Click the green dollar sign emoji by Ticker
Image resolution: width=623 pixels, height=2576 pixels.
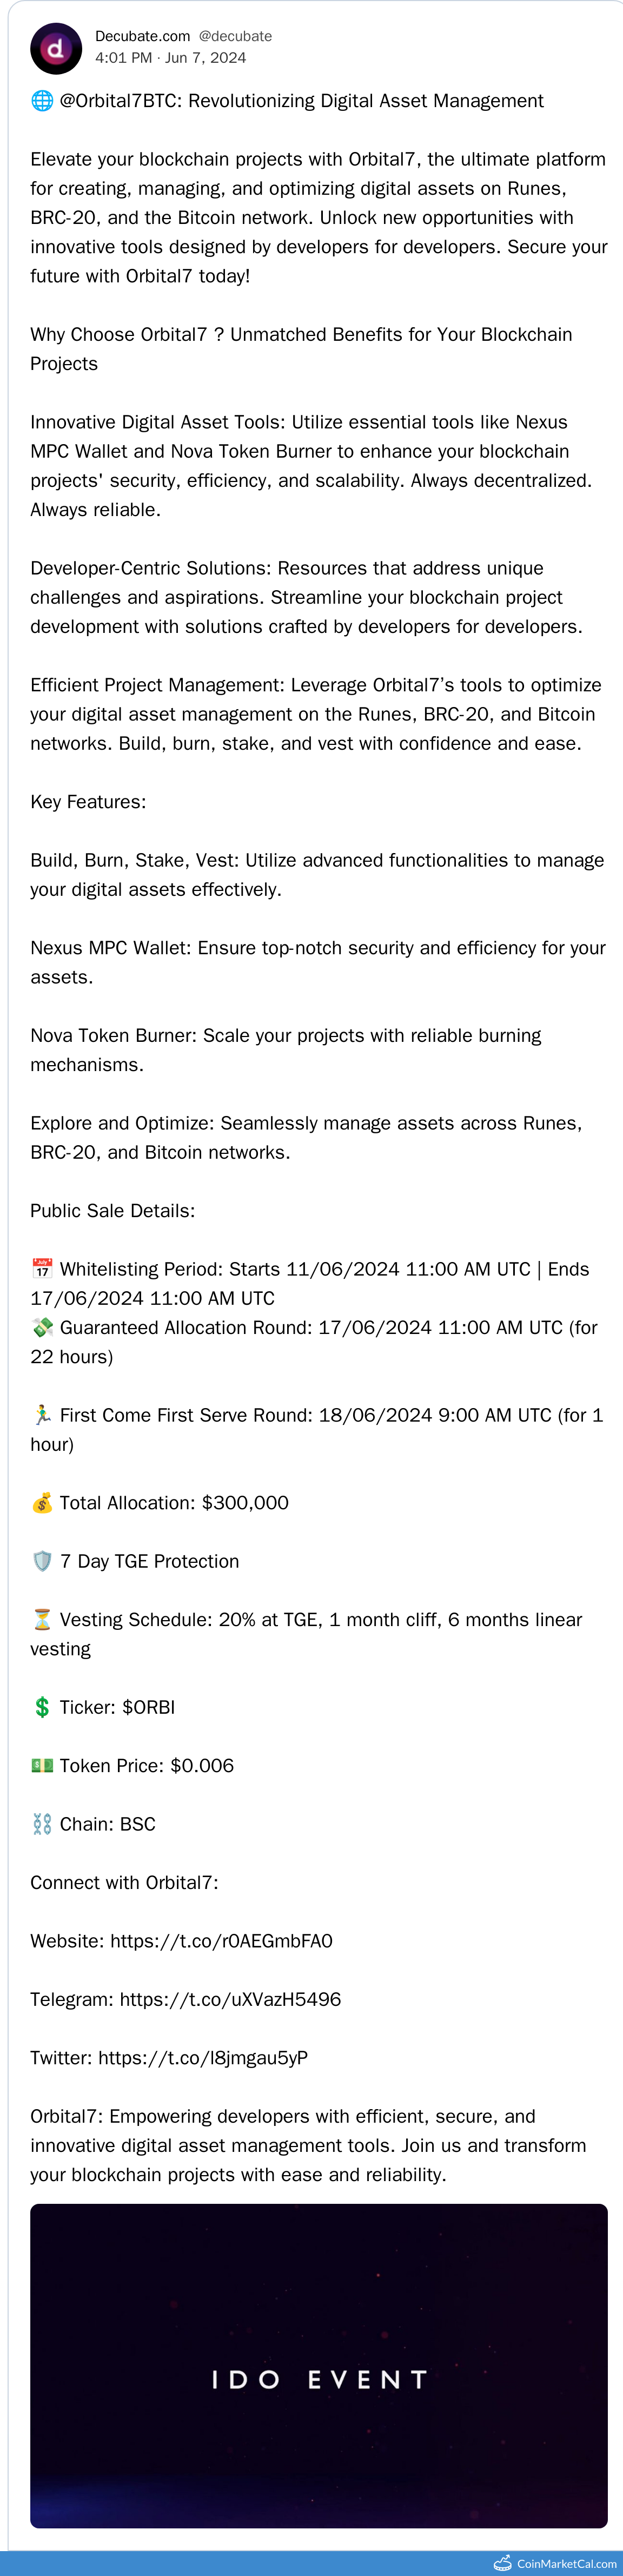click(x=42, y=1707)
